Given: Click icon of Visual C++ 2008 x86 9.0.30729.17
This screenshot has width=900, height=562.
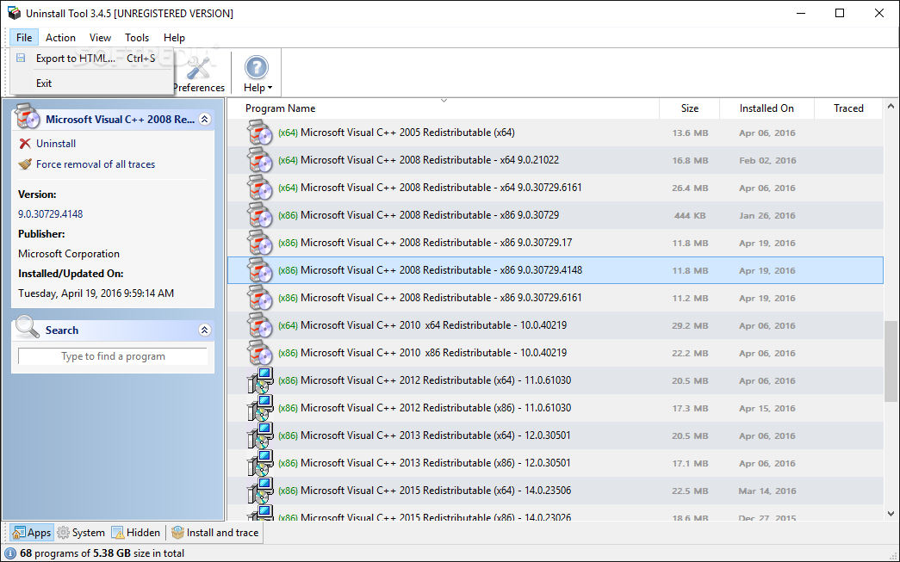Looking at the screenshot, I should point(259,243).
